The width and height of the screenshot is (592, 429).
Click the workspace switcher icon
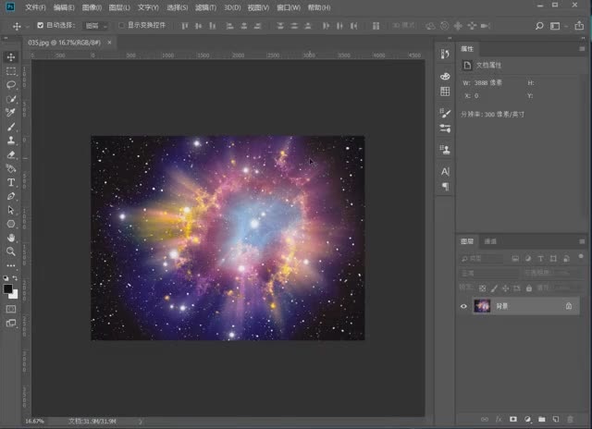click(x=555, y=26)
